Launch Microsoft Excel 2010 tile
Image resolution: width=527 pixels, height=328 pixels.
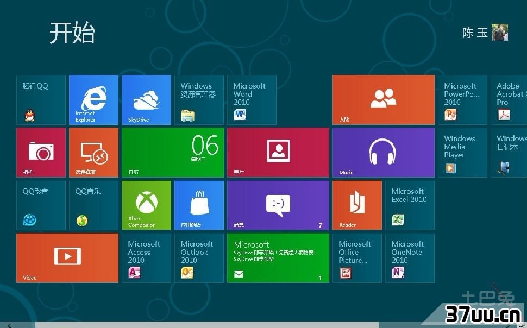(x=410, y=205)
